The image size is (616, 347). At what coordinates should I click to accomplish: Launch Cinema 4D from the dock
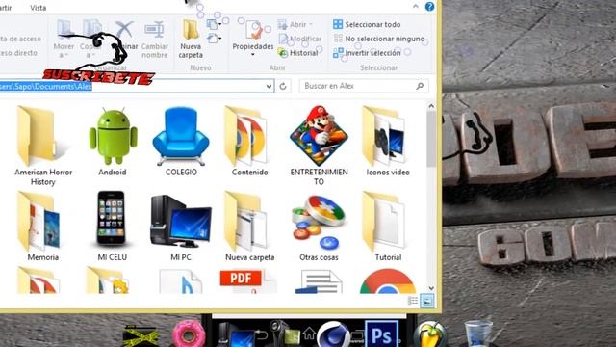pyautogui.click(x=333, y=334)
